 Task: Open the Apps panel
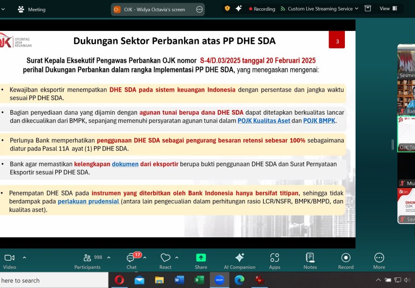[275, 261]
